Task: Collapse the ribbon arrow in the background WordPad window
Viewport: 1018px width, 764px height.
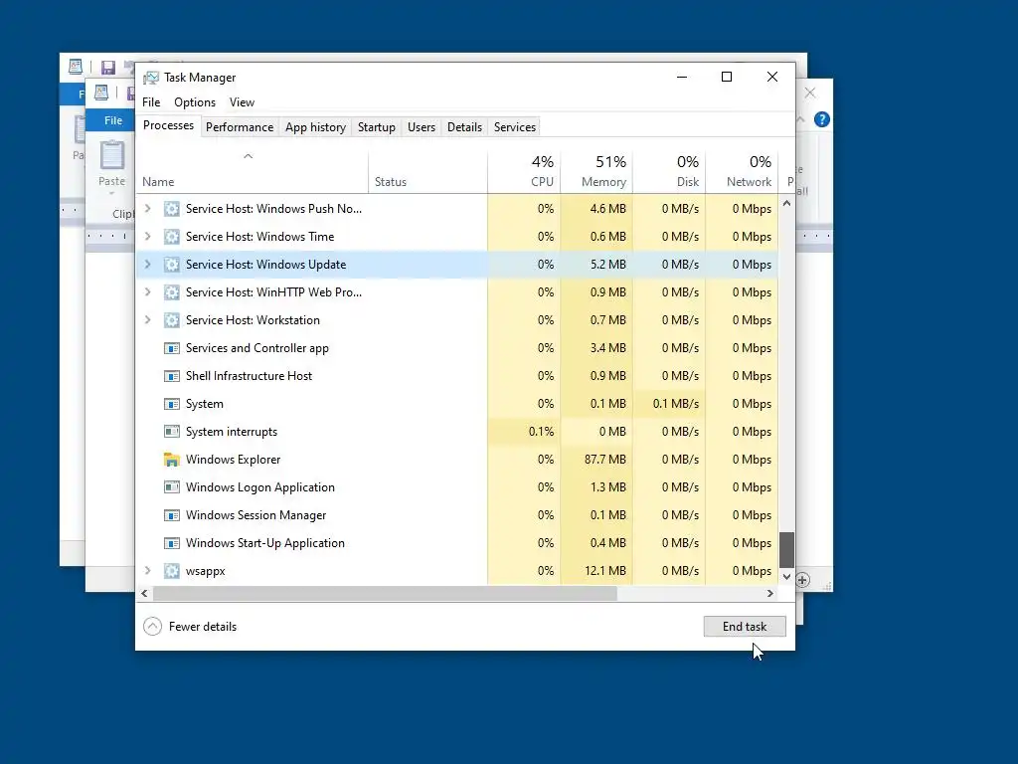Action: click(x=801, y=119)
